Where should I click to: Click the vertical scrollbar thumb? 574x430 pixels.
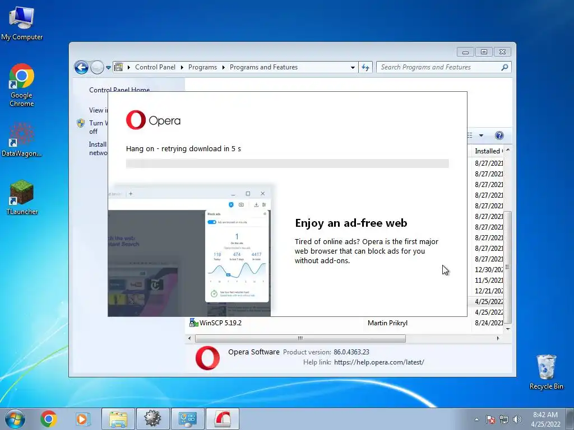pyautogui.click(x=507, y=268)
